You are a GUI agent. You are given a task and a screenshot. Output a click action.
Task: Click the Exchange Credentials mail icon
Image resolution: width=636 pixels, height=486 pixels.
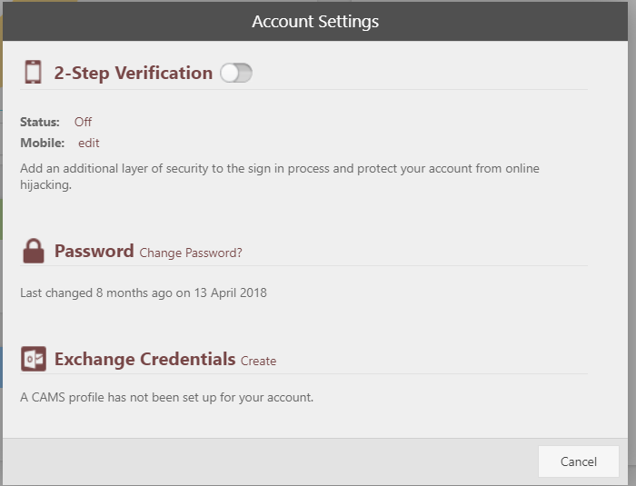[x=34, y=359]
